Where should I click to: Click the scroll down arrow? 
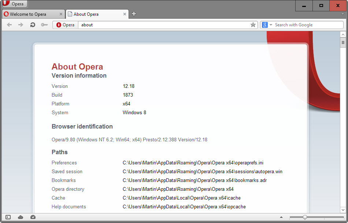pyautogui.click(x=343, y=210)
